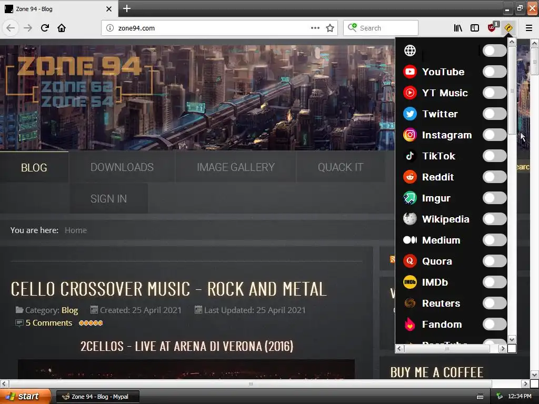
Task: Turn on the Reddit redirect switch
Action: 494,177
